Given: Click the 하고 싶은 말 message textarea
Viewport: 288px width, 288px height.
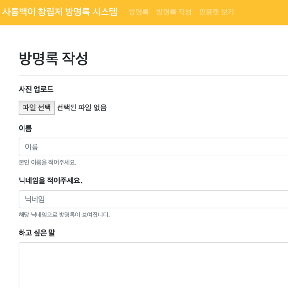Looking at the screenshot, I should click(154, 264).
